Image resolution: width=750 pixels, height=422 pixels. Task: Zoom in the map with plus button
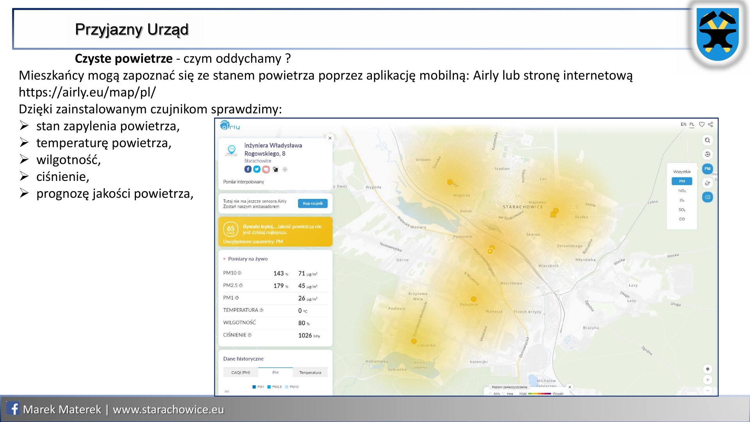point(707,380)
